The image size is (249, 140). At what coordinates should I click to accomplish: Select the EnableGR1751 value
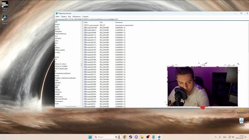91,74
